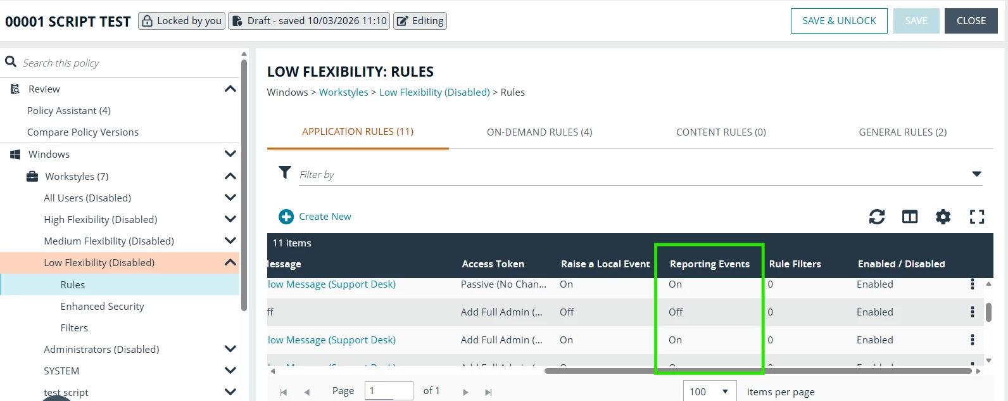The height and width of the screenshot is (401, 1008).
Task: Sort by Raise a Local Event header
Action: (x=605, y=264)
